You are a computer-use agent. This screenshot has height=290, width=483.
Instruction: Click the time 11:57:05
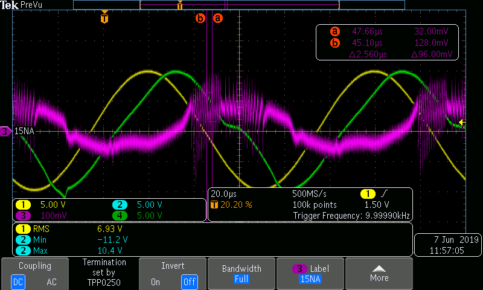click(x=447, y=251)
